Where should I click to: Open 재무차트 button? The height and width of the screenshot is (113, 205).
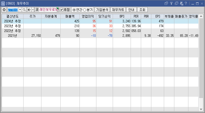click(118, 10)
